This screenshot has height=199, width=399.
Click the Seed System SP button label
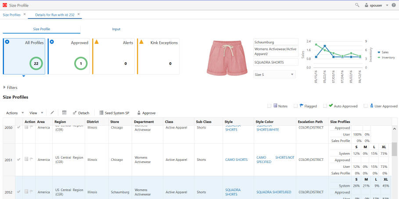pyautogui.click(x=117, y=113)
